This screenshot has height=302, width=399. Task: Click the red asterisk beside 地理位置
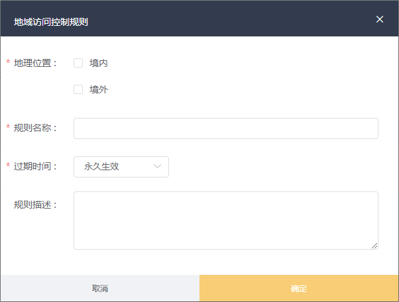pos(8,63)
